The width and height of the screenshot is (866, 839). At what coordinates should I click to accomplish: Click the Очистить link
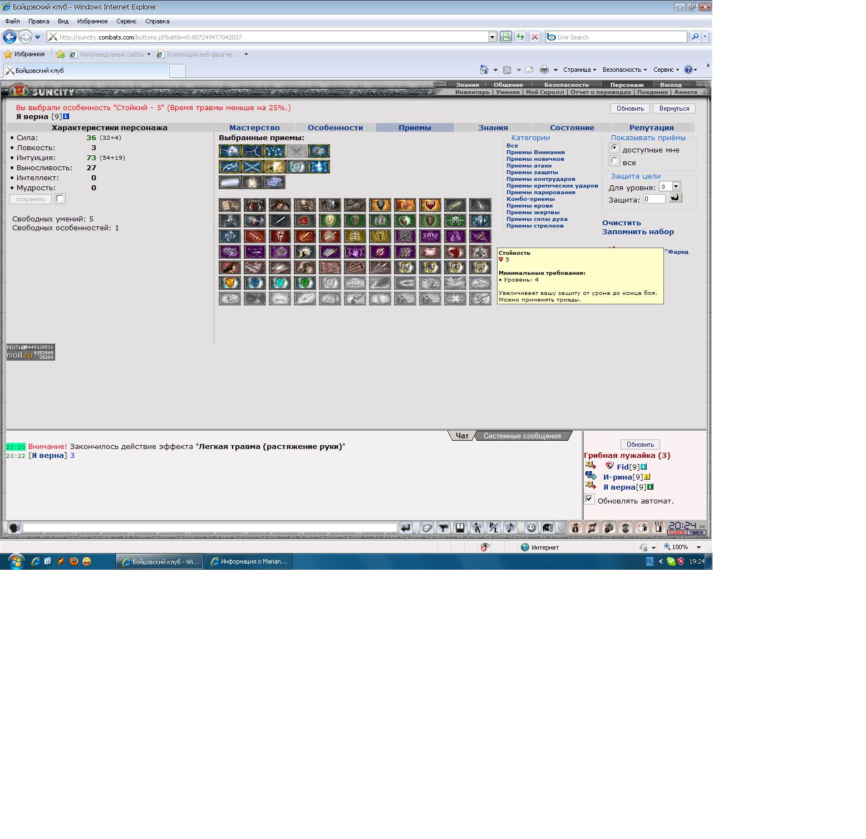pyautogui.click(x=622, y=223)
